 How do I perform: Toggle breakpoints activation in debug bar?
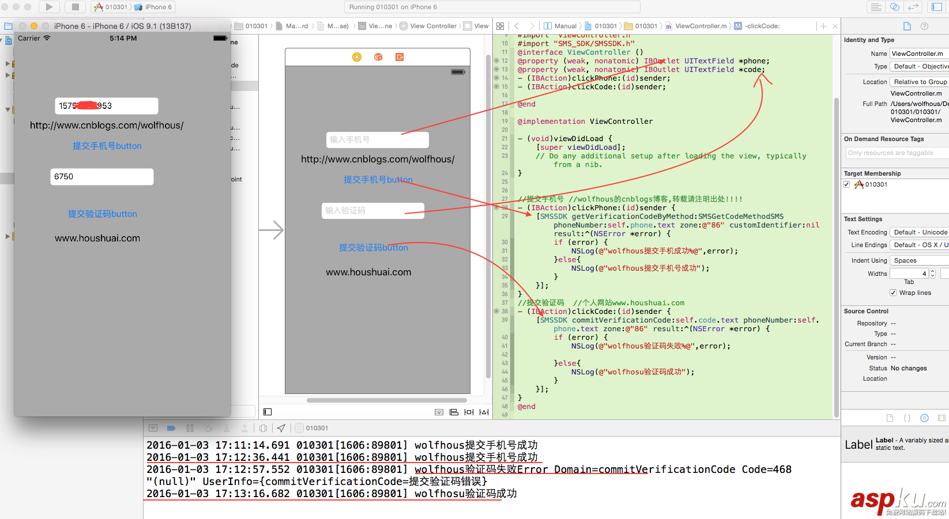click(171, 428)
